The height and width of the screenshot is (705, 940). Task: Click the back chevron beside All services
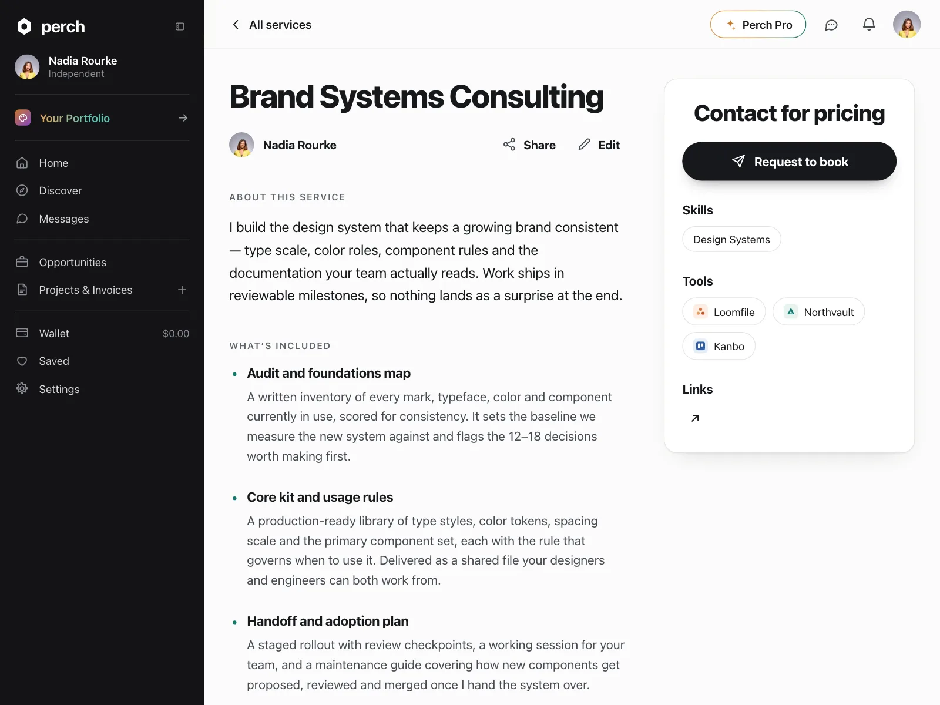point(236,25)
